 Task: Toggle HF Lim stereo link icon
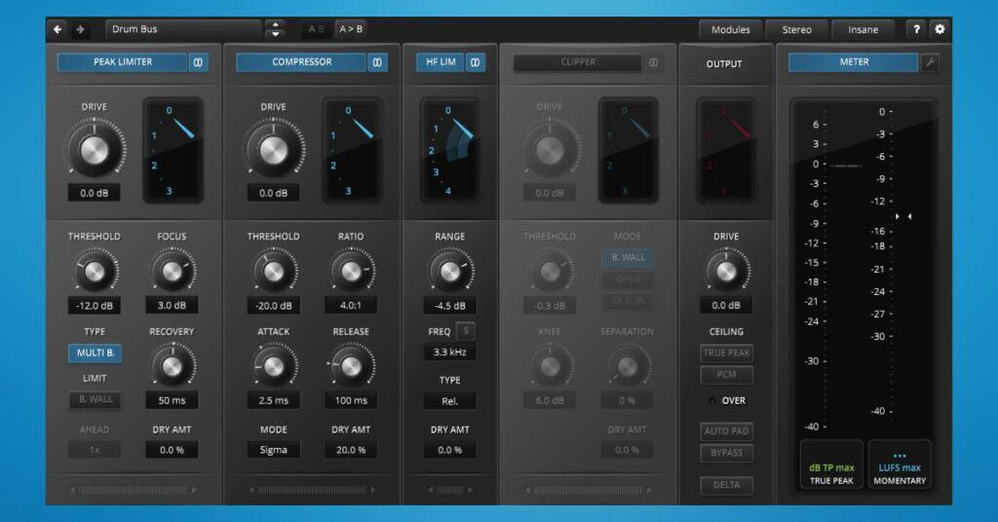476,62
